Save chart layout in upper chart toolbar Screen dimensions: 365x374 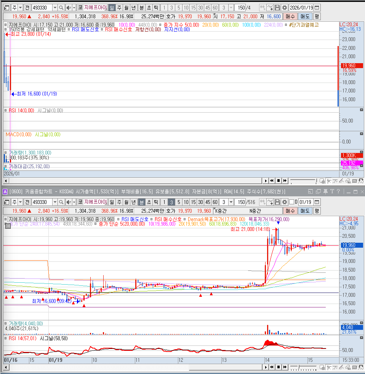coord(277,8)
